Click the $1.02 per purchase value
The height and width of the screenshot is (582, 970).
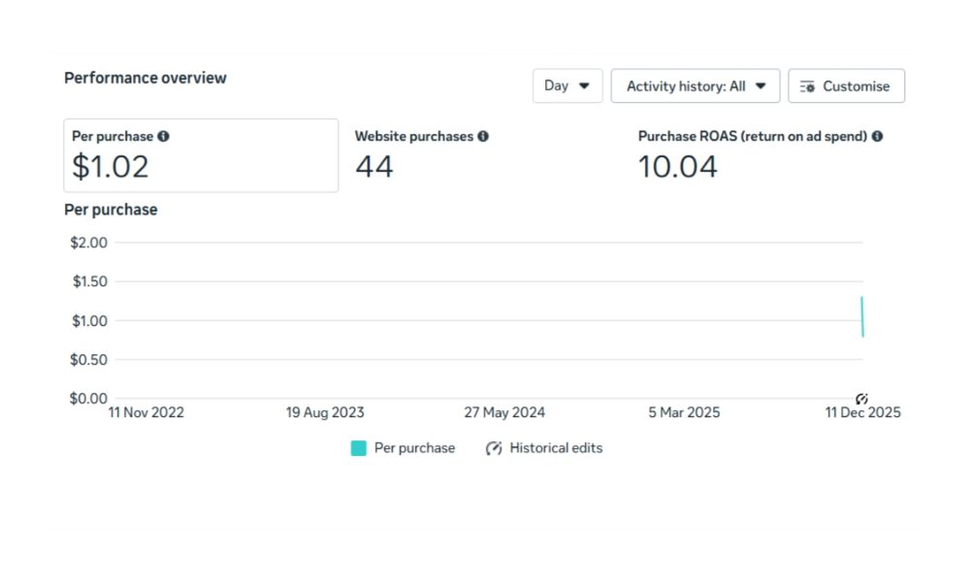point(111,167)
